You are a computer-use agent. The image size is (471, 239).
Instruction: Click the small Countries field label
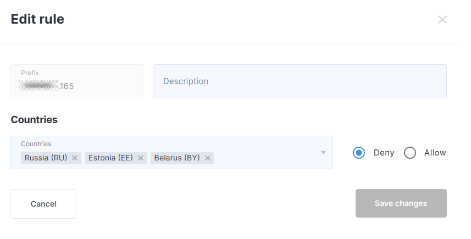point(36,144)
